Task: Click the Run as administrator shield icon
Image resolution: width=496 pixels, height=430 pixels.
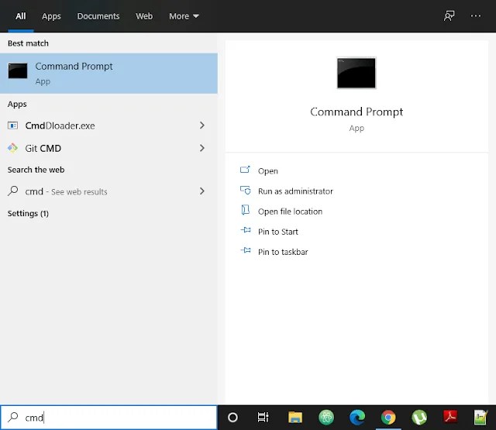Action: pyautogui.click(x=245, y=191)
